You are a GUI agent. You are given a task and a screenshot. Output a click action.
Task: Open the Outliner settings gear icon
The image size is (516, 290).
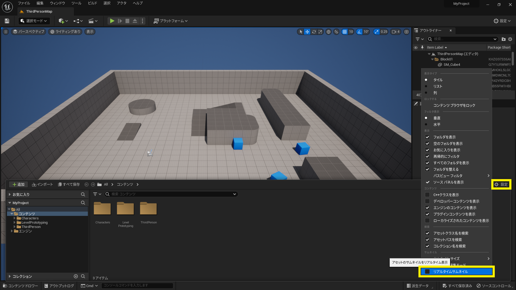[510, 39]
